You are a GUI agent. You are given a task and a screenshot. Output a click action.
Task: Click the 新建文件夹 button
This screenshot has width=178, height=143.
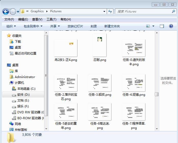[112, 26]
